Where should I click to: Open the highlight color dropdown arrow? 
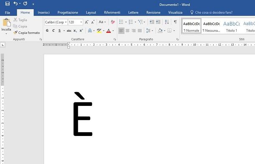[104, 31]
